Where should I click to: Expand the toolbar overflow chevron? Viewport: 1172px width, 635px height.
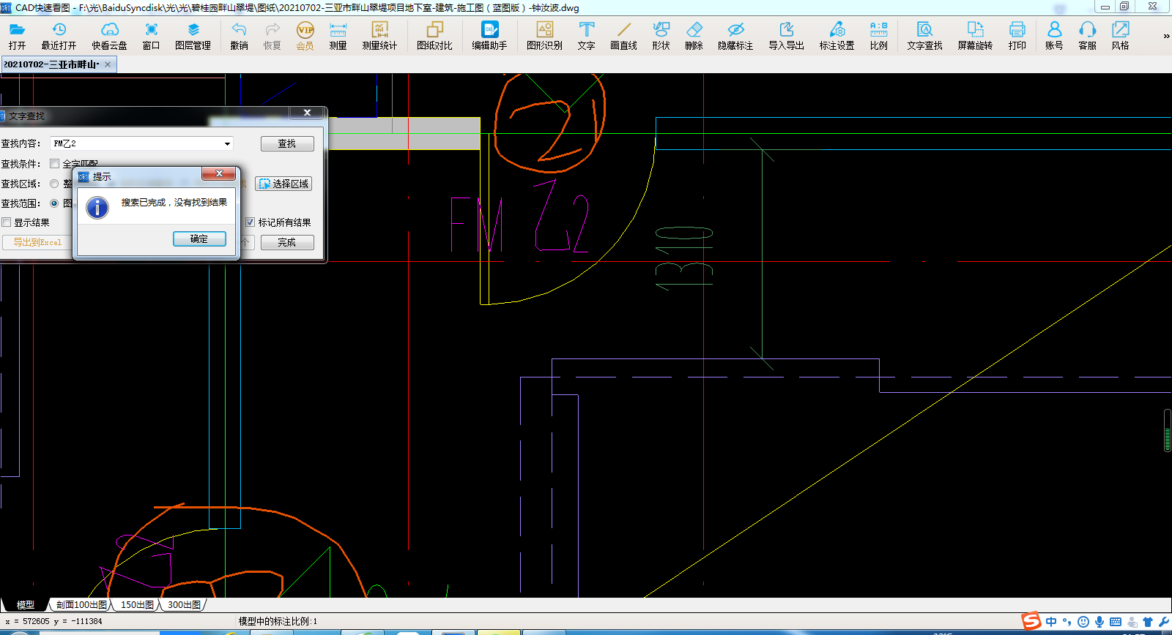tap(1166, 36)
